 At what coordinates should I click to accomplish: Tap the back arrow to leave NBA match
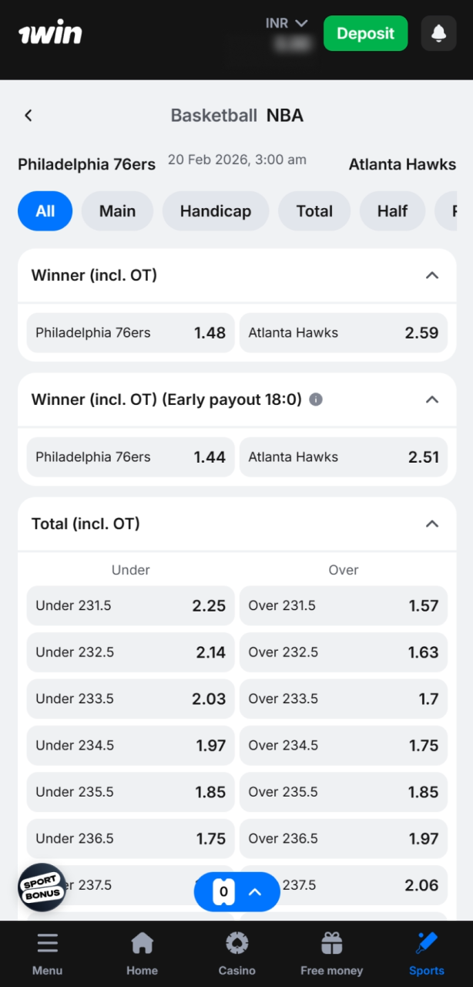[x=28, y=115]
